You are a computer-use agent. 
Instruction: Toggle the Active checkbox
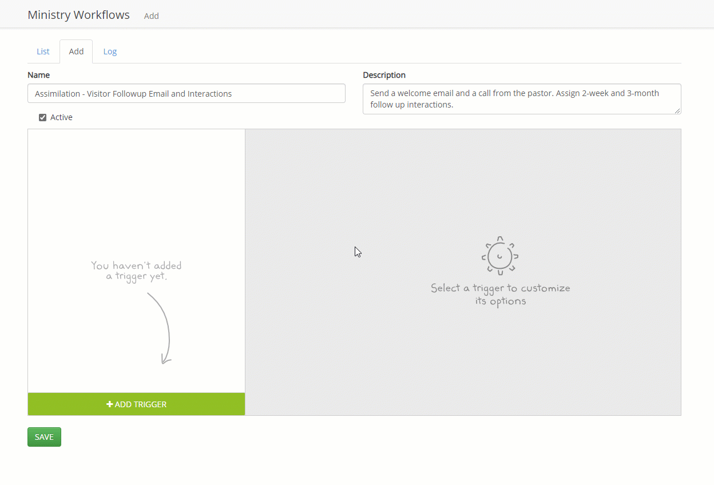coord(42,117)
